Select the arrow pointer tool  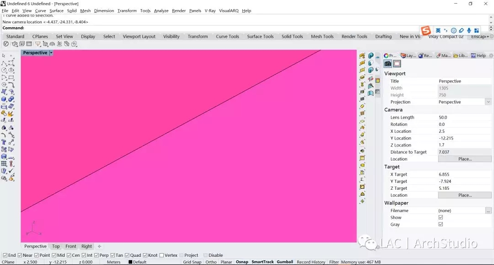4,56
